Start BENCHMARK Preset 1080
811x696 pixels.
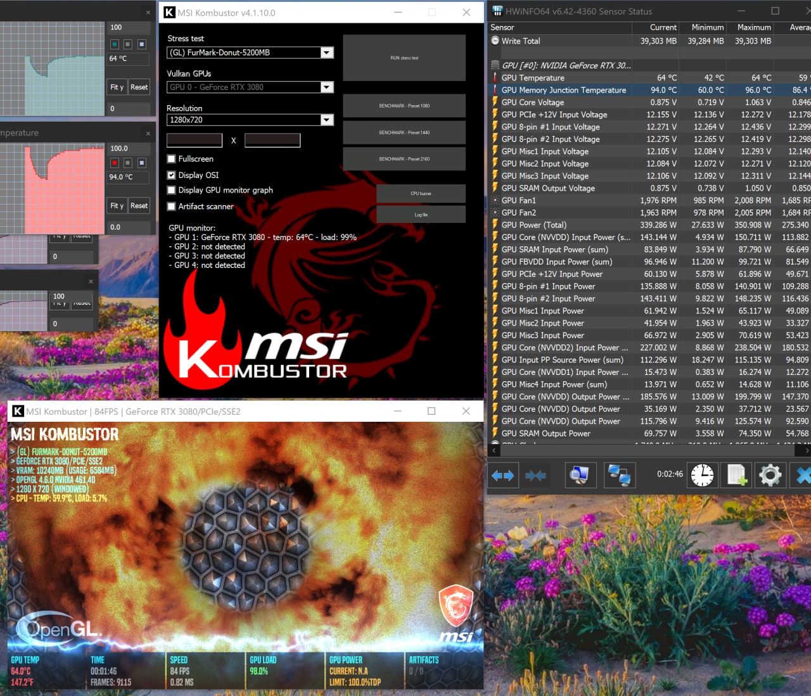(404, 106)
